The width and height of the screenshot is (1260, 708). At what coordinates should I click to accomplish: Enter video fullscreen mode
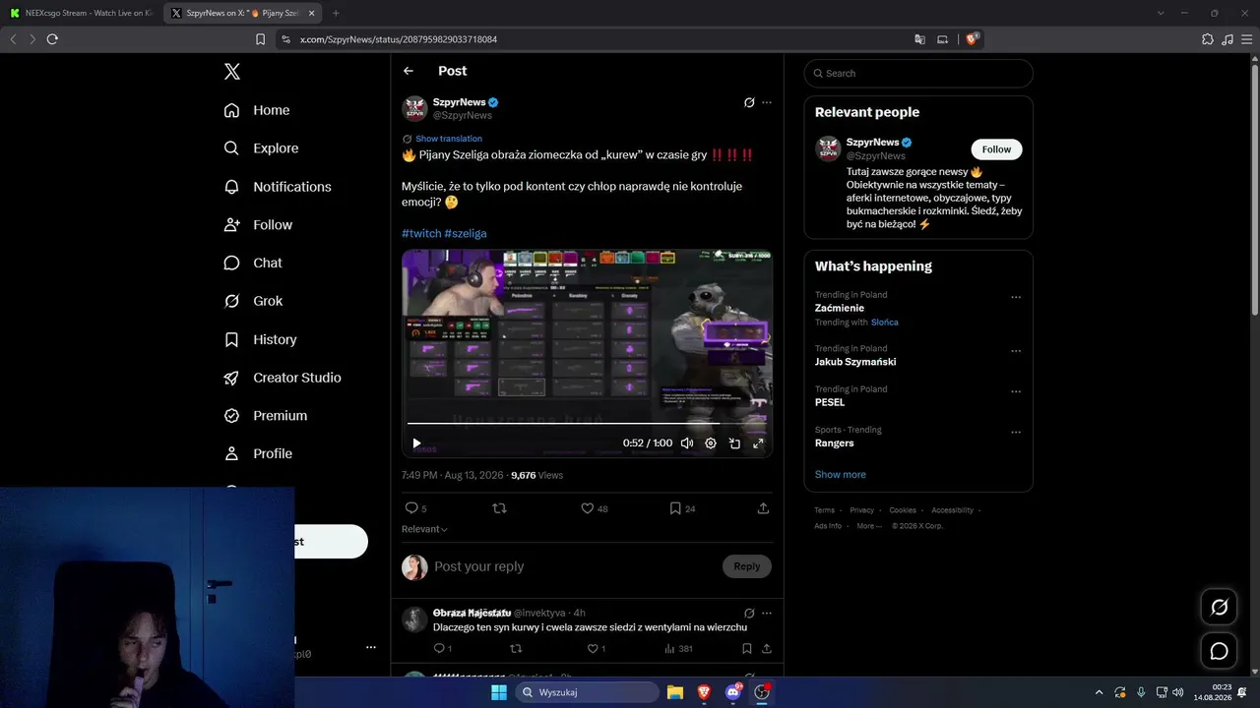(x=758, y=443)
